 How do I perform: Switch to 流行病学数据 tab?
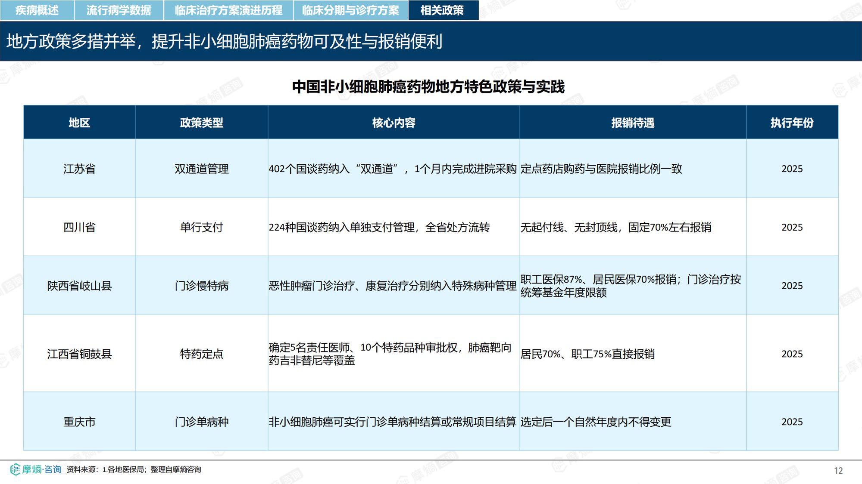[119, 10]
